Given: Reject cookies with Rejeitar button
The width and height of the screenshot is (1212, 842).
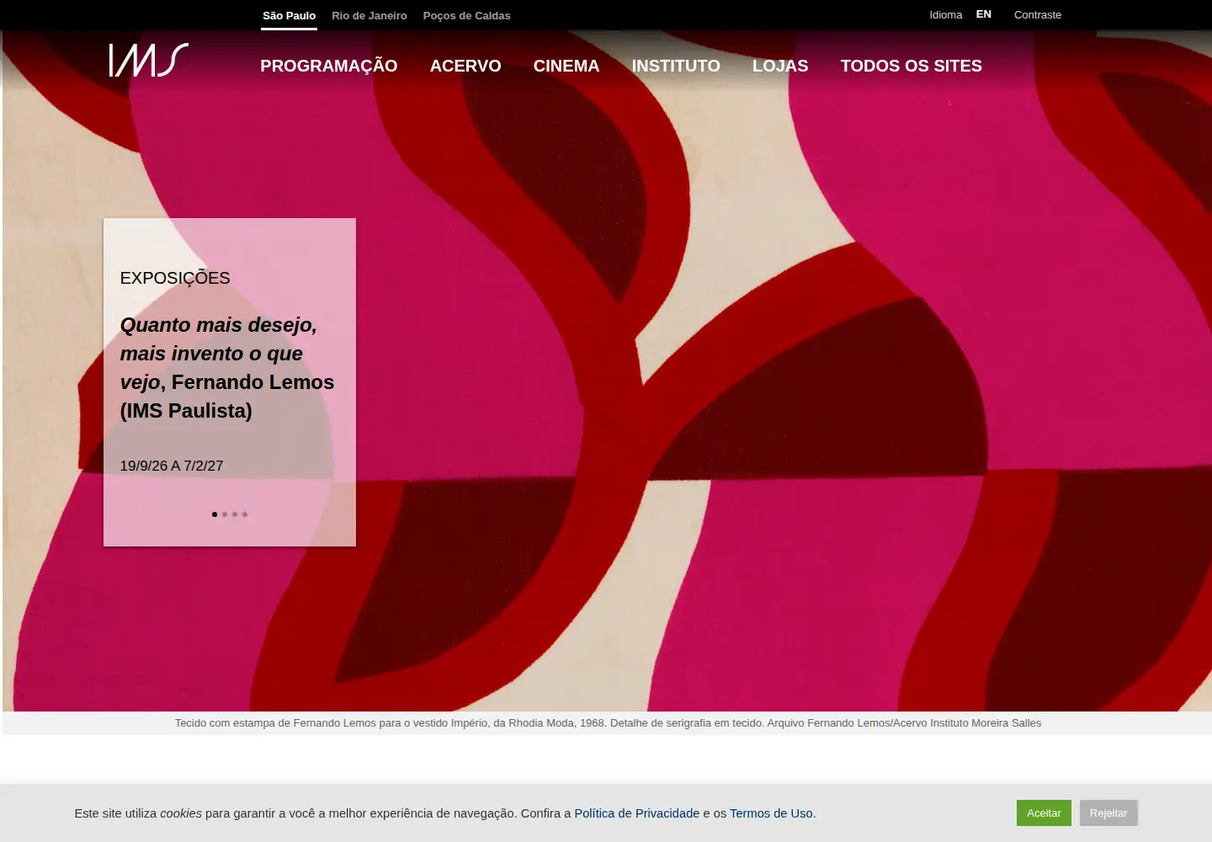Looking at the screenshot, I should pyautogui.click(x=1108, y=813).
